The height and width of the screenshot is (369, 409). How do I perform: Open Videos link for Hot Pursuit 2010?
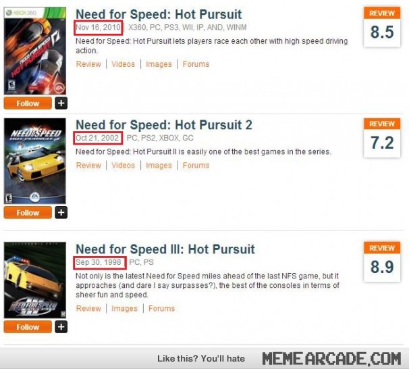pyautogui.click(x=124, y=64)
